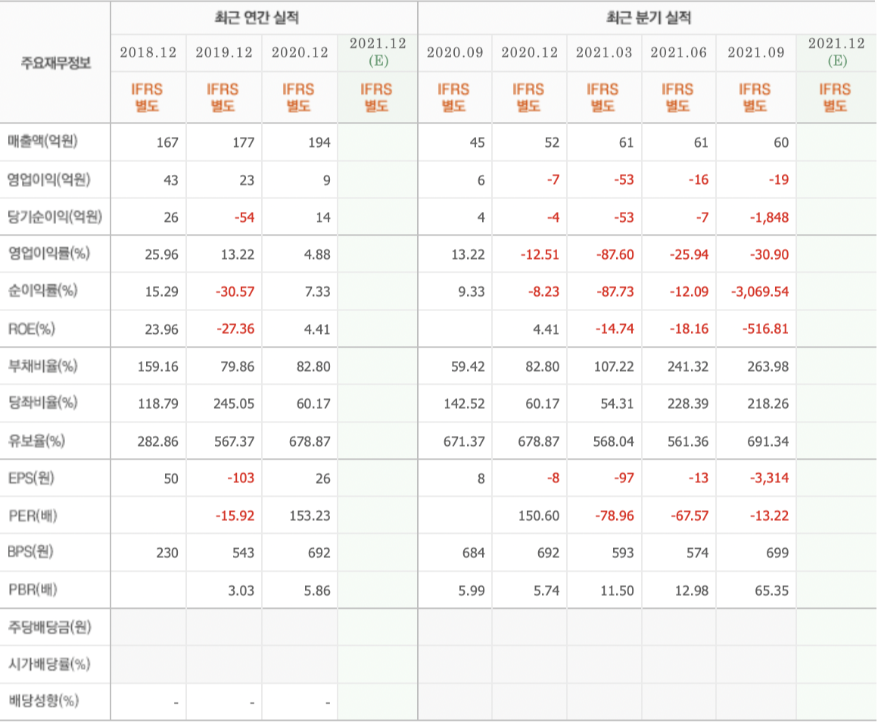Click the PBR value 3.03
The width and height of the screenshot is (878, 723).
pos(241,591)
